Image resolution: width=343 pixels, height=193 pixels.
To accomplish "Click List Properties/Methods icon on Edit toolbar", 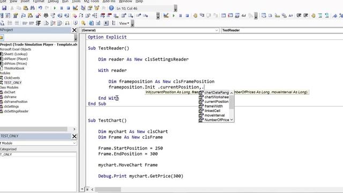I will (264, 16).
